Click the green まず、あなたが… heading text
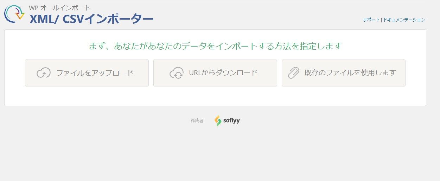The height and width of the screenshot is (181, 440). coord(215,46)
